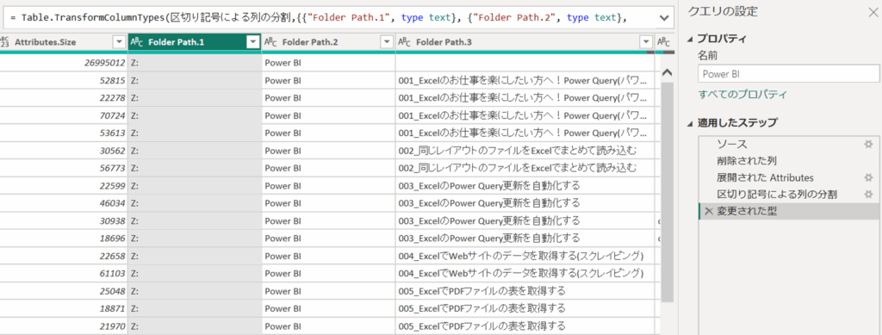This screenshot has height=335, width=882.
Task: Select cell with size 25048
Action: pyautogui.click(x=64, y=290)
